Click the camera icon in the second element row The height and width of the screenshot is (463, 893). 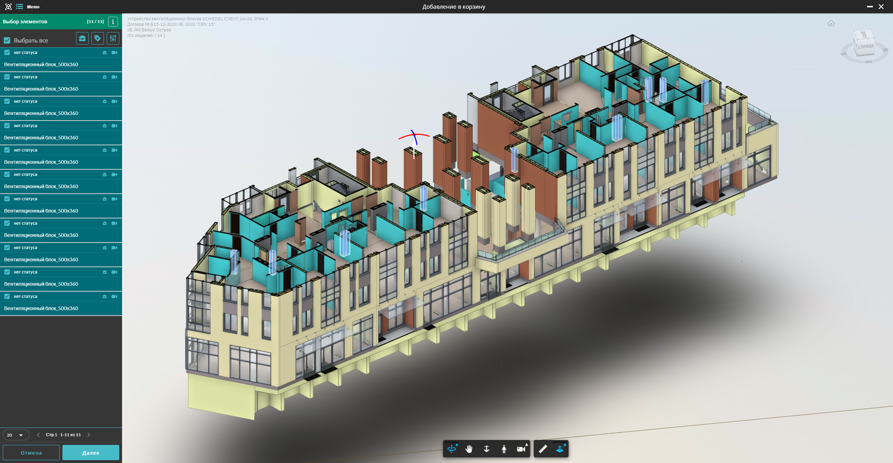click(114, 77)
